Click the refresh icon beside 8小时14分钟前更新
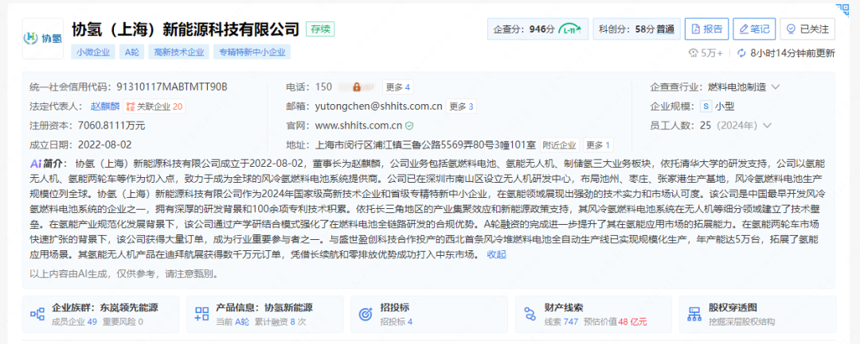 (x=741, y=53)
